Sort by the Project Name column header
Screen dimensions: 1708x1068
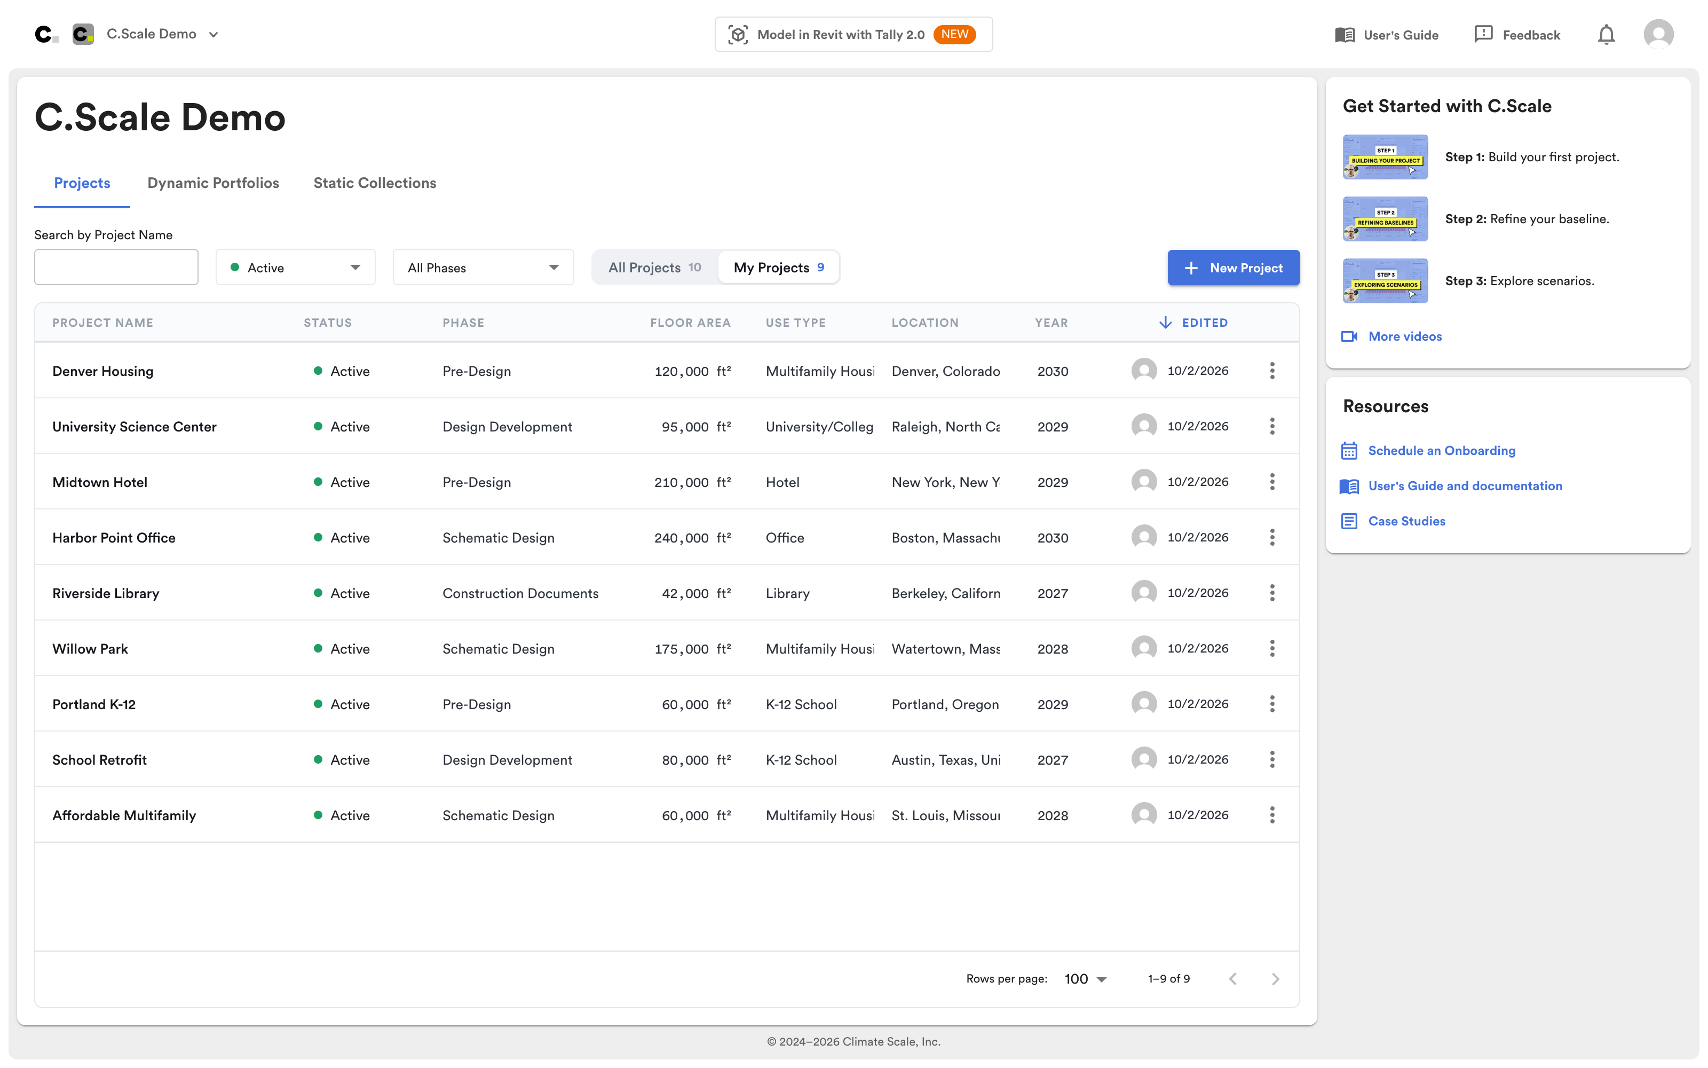102,323
